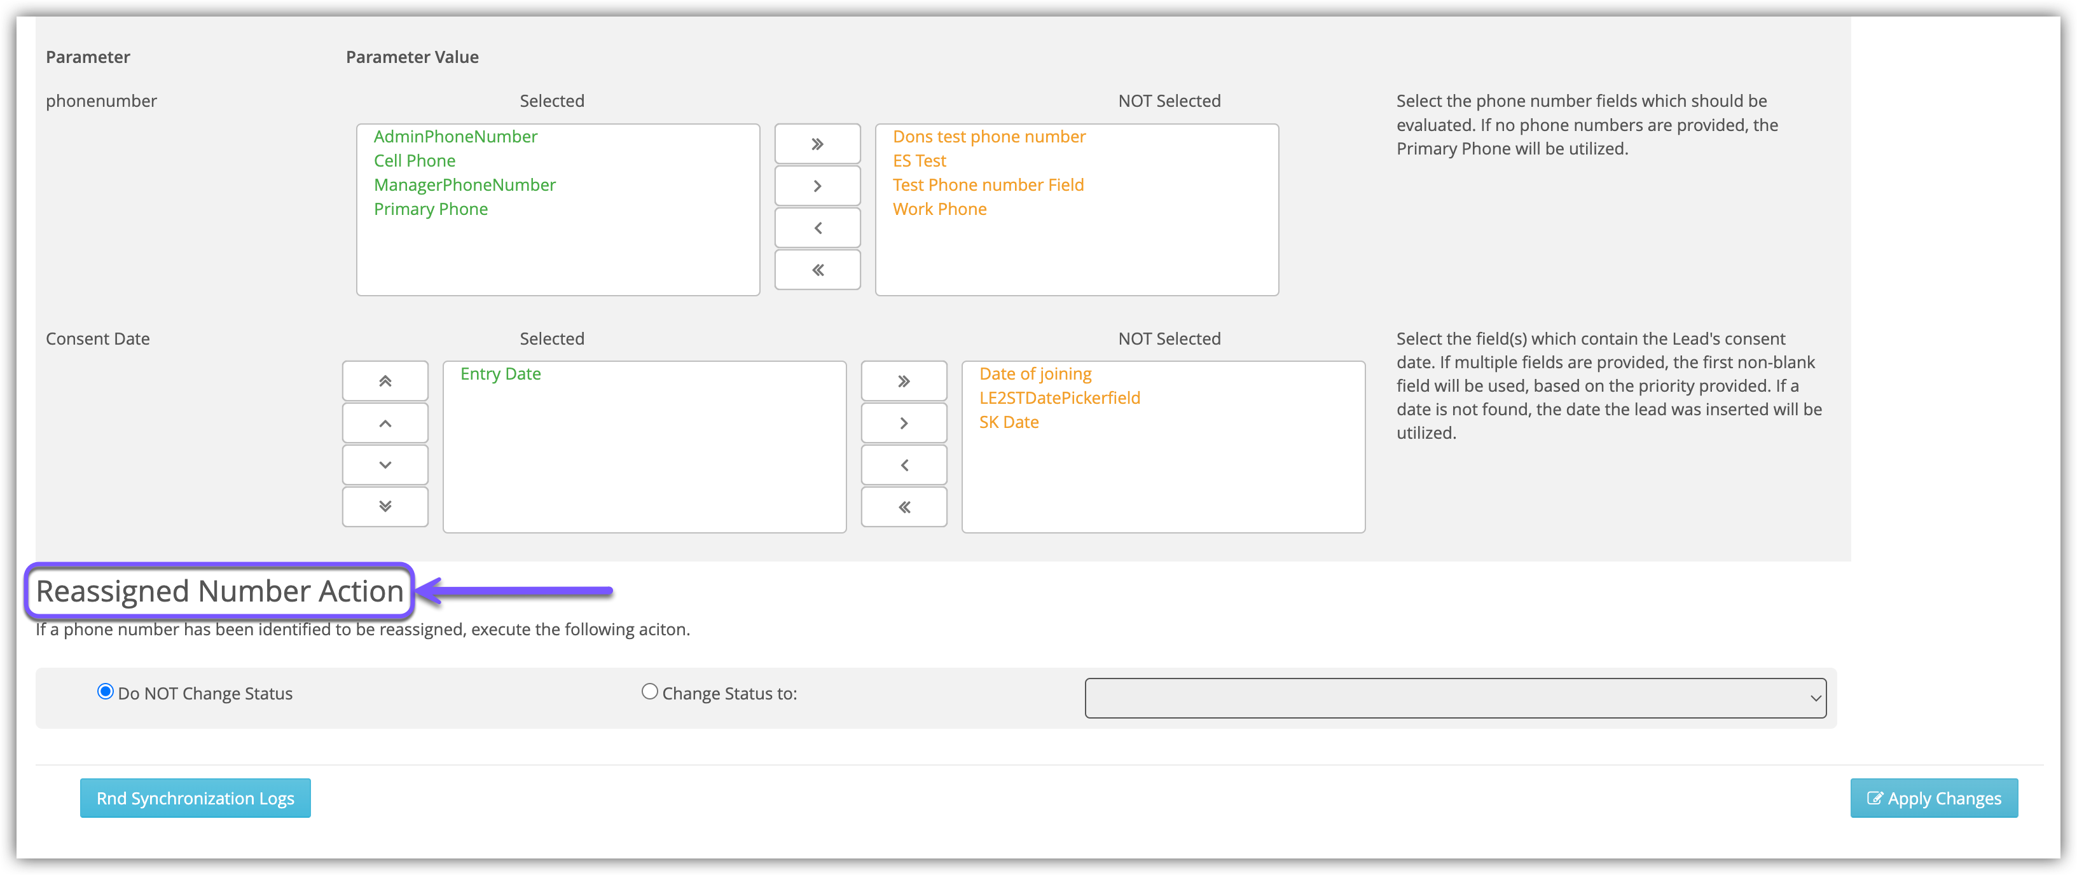Select Do NOT Change Status radio
The height and width of the screenshot is (875, 2077).
point(105,692)
